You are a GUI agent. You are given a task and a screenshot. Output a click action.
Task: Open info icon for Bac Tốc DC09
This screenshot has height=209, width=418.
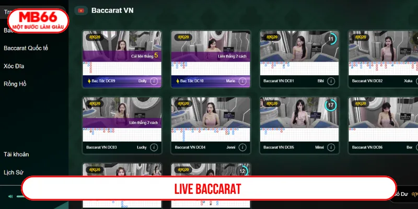click(x=154, y=81)
